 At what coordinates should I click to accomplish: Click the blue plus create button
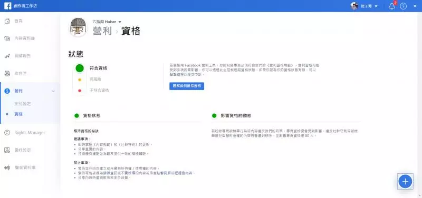pyautogui.click(x=405, y=181)
